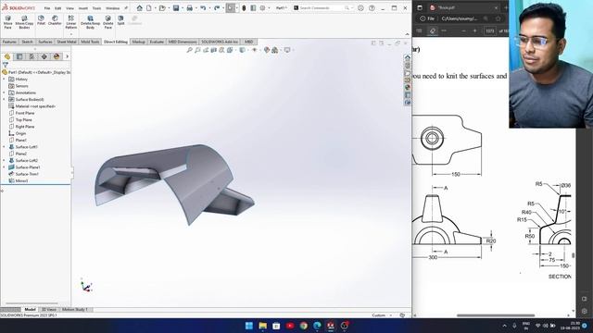The height and width of the screenshot is (333, 593).
Task: Expand the History tree node
Action: [x=4, y=80]
